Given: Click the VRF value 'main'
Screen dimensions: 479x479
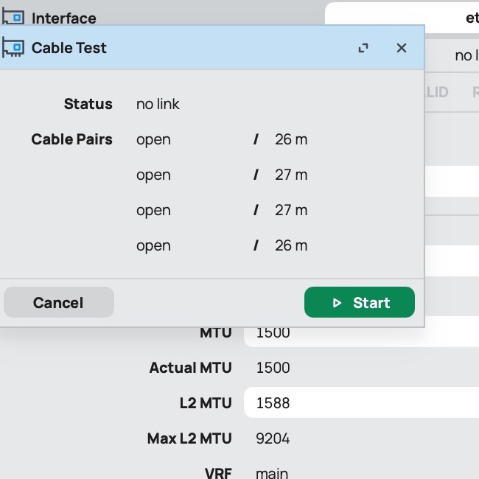Looking at the screenshot, I should 272,472.
